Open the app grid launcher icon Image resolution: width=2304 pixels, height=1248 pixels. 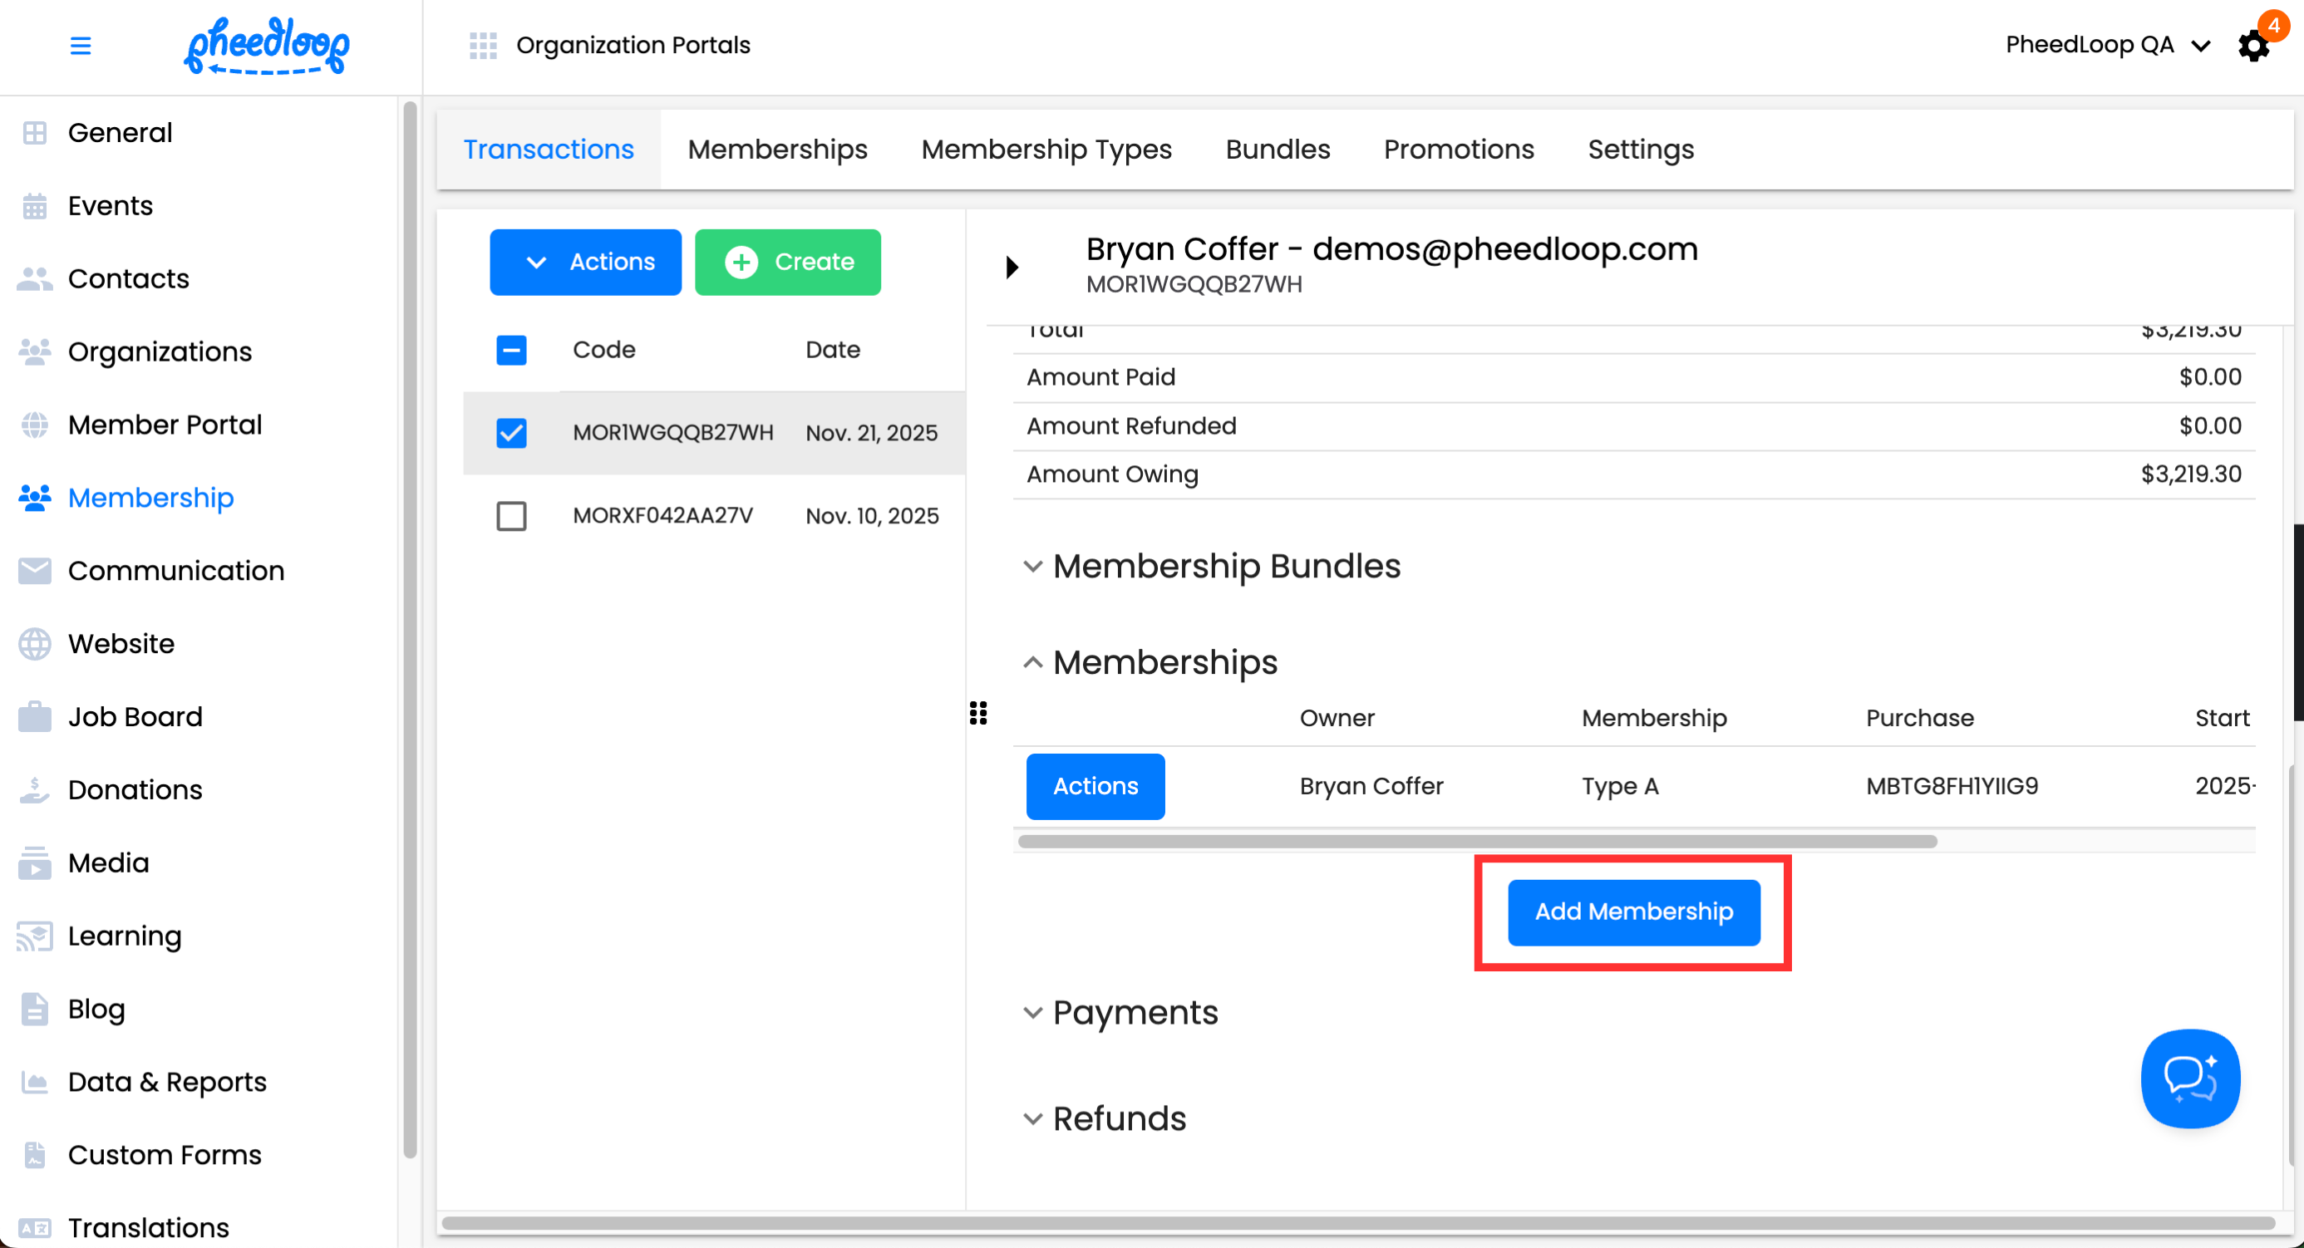[483, 46]
